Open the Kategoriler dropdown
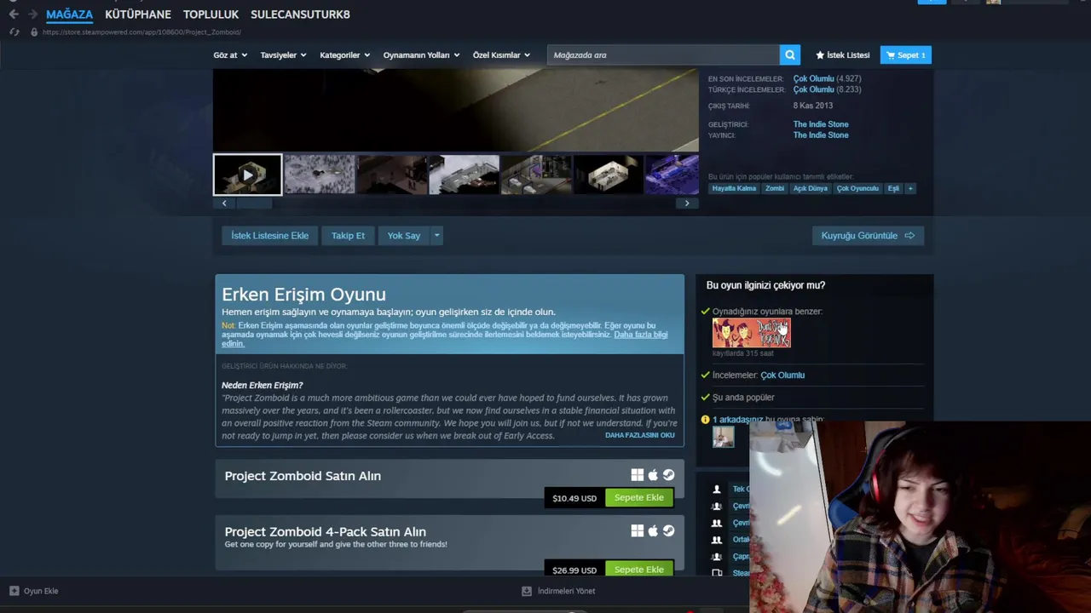The image size is (1091, 613). click(x=344, y=55)
